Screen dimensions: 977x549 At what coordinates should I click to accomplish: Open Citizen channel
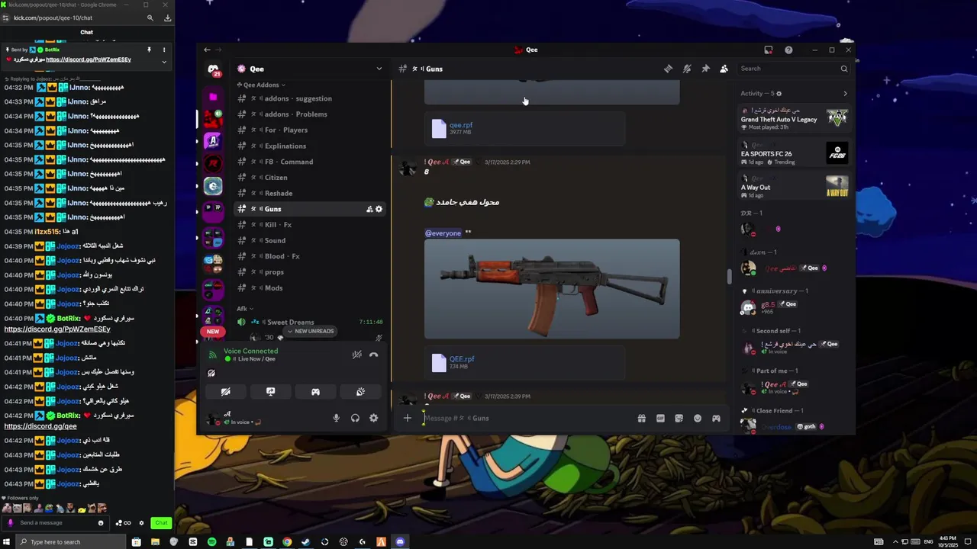click(x=309, y=178)
